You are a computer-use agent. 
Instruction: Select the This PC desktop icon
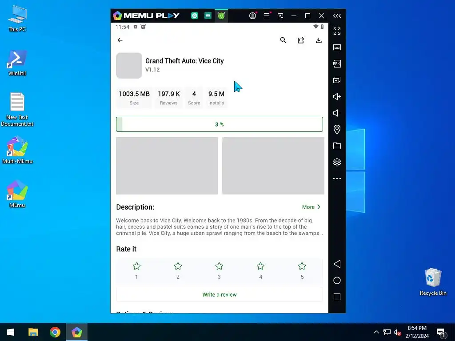coord(17,19)
